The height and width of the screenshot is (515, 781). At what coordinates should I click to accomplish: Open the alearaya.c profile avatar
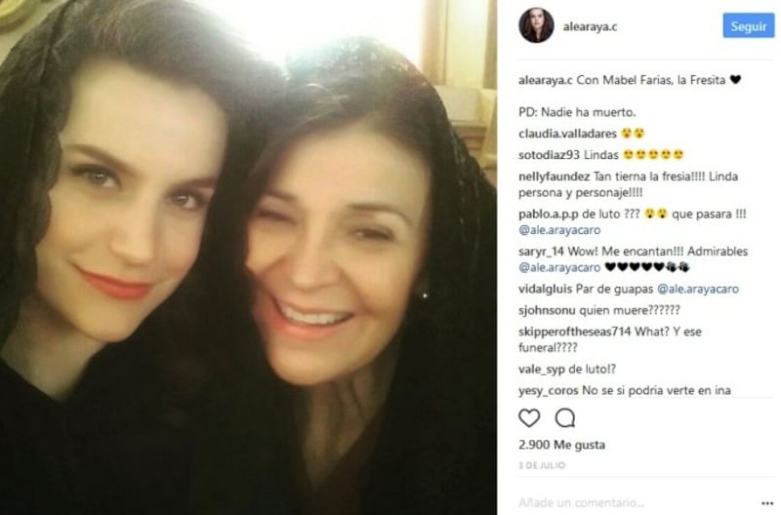536,25
